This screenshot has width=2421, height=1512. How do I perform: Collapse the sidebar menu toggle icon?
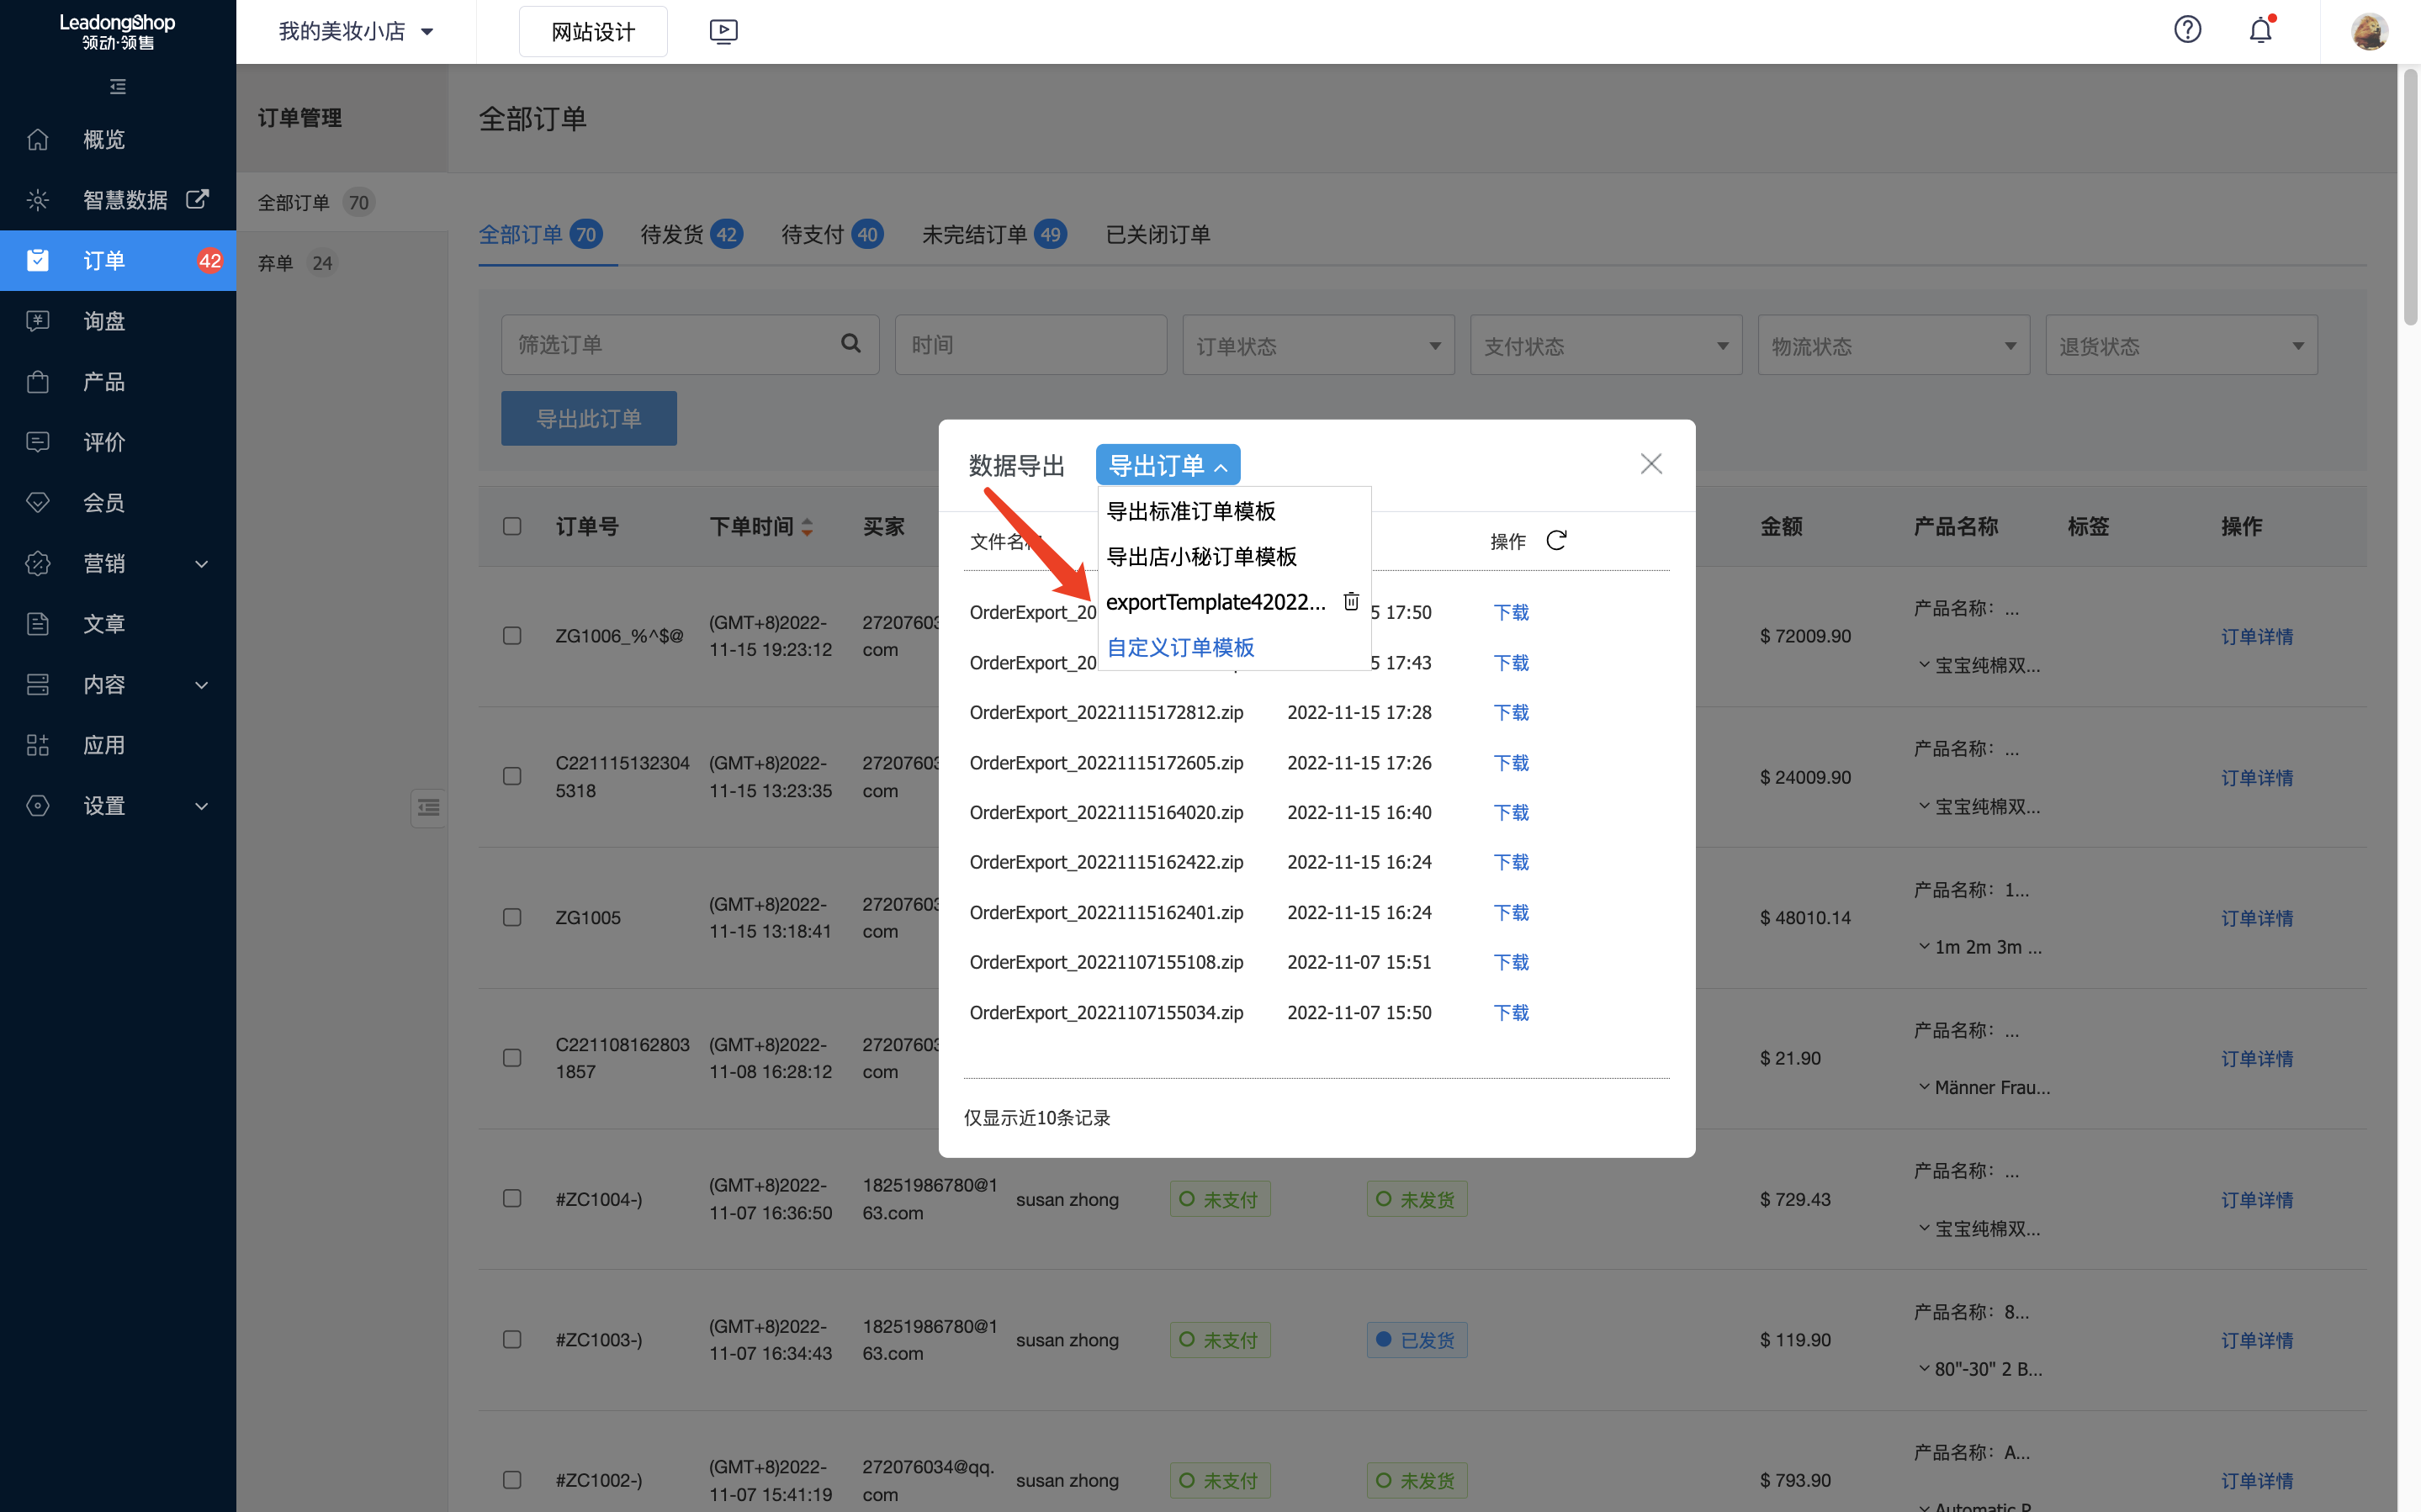click(x=118, y=87)
